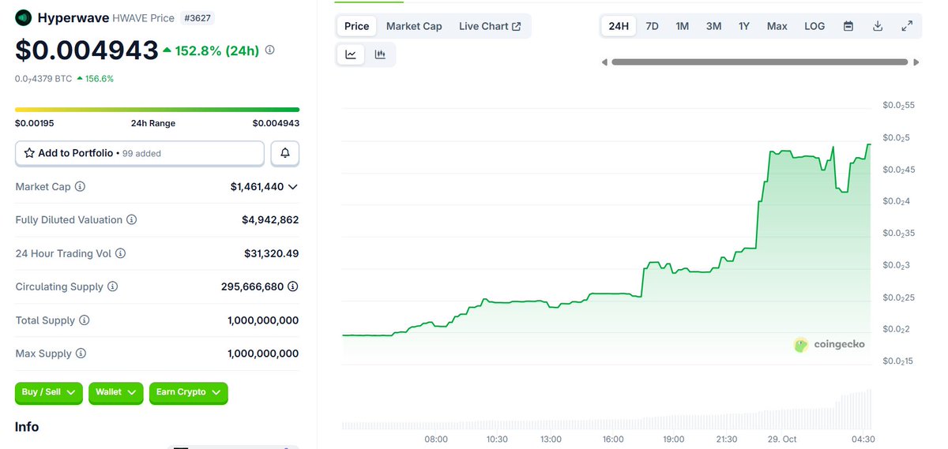
Task: Select the 3M time range
Action: tap(713, 26)
